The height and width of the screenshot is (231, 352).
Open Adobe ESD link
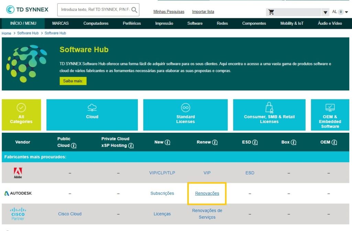point(250,173)
